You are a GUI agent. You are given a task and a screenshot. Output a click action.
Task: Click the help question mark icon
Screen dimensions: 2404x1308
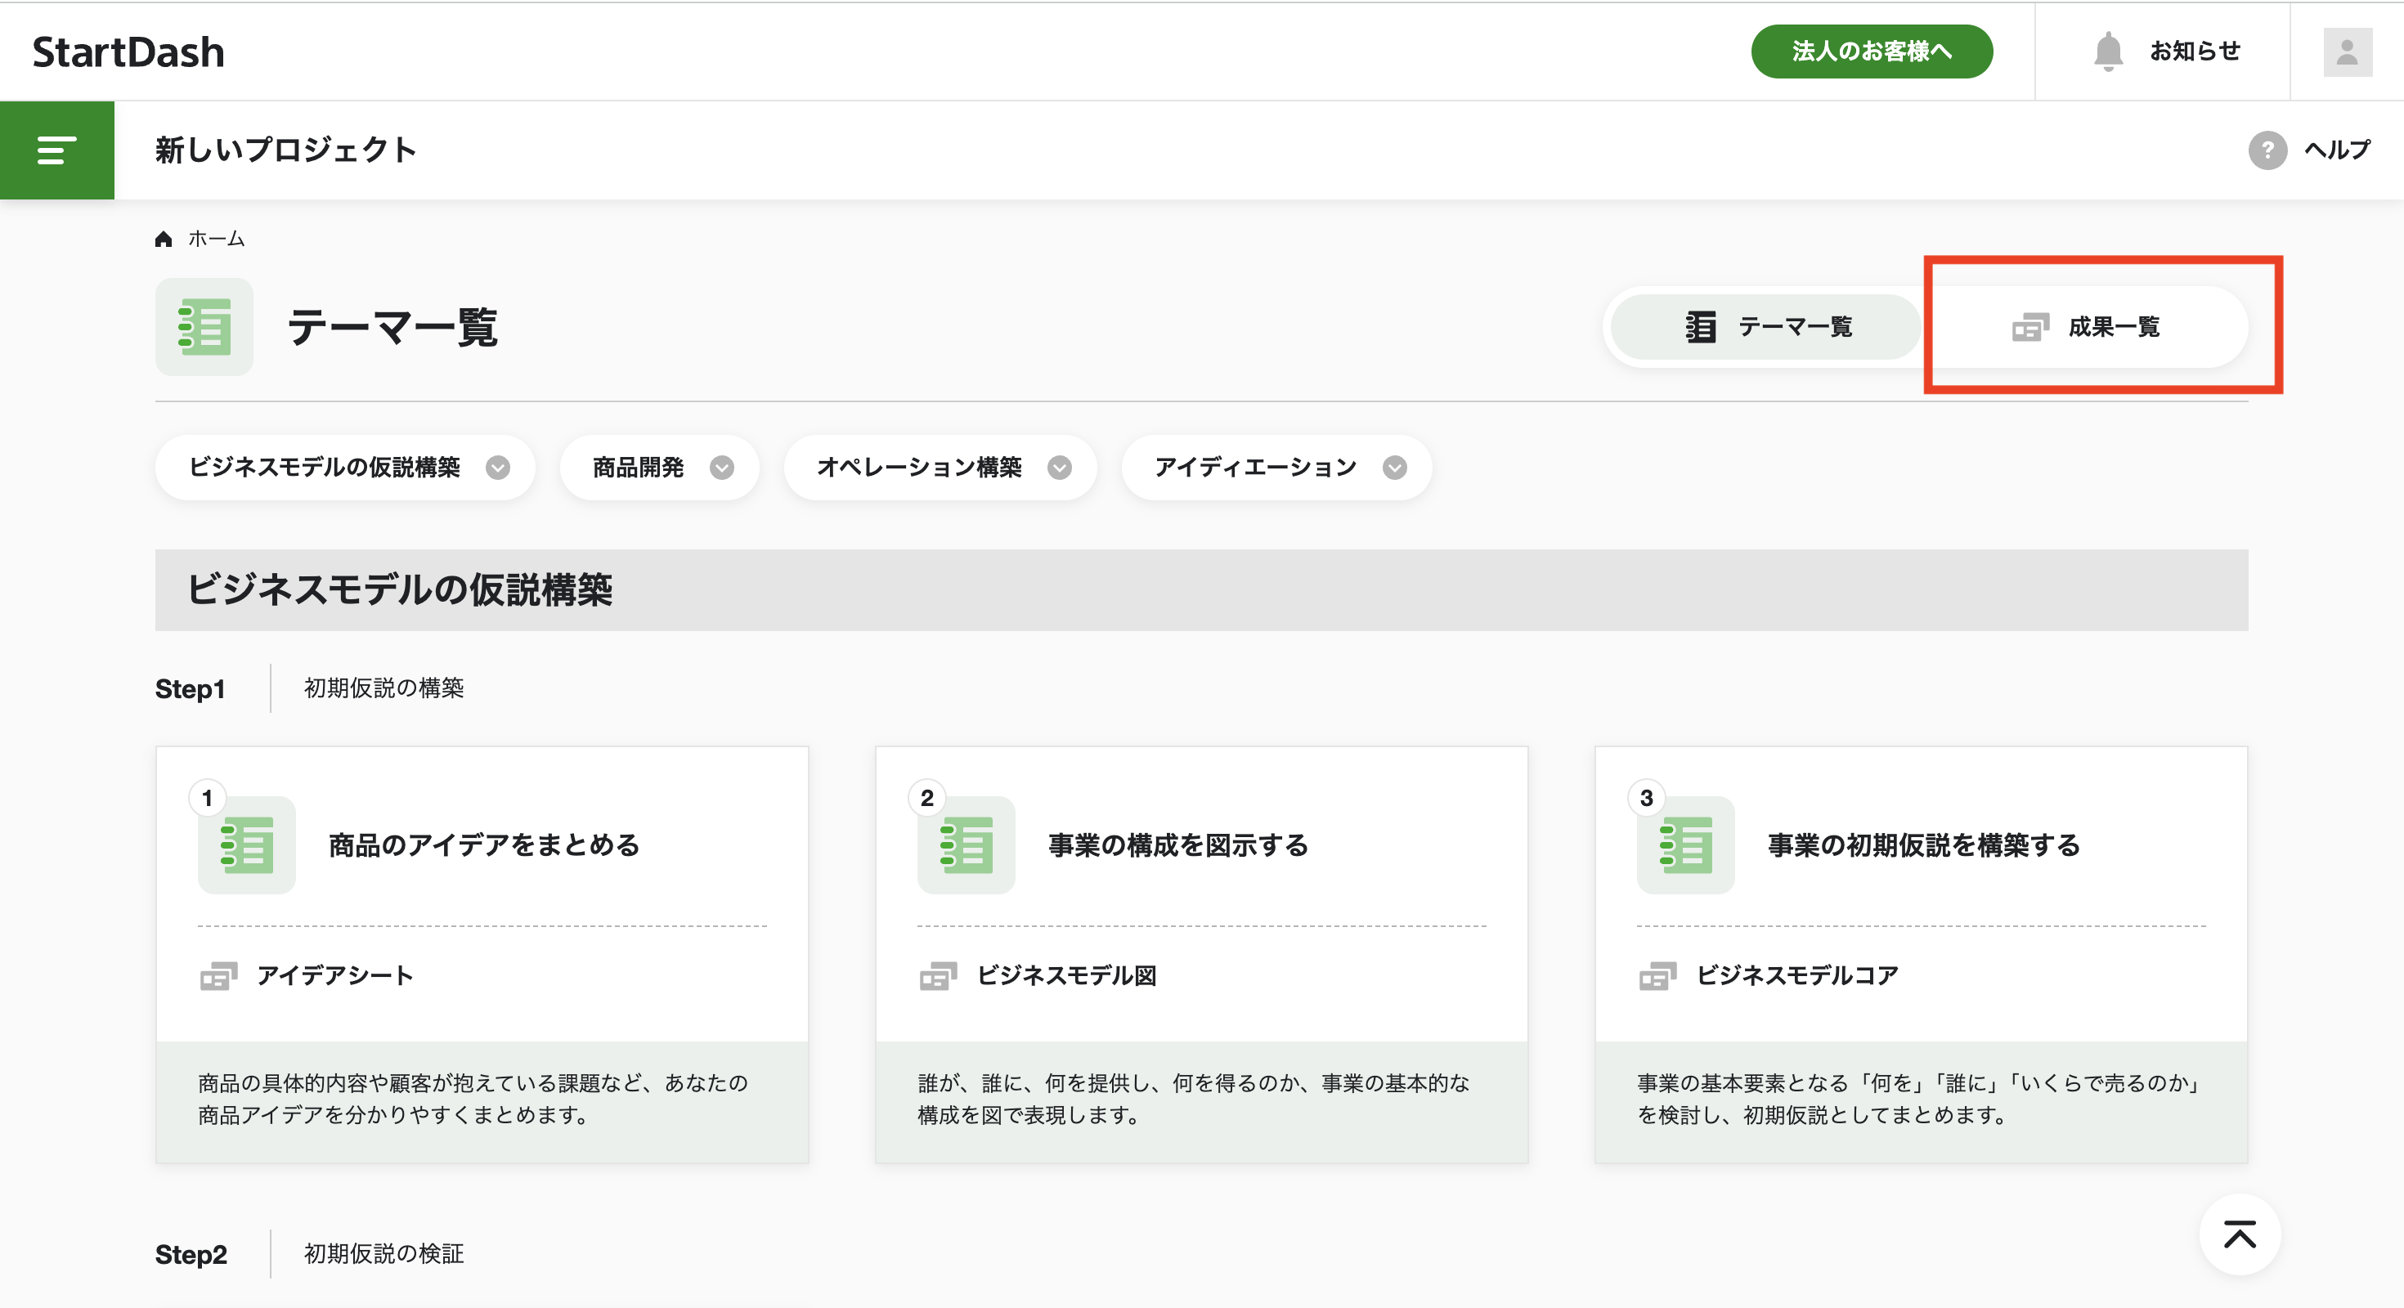tap(2266, 150)
